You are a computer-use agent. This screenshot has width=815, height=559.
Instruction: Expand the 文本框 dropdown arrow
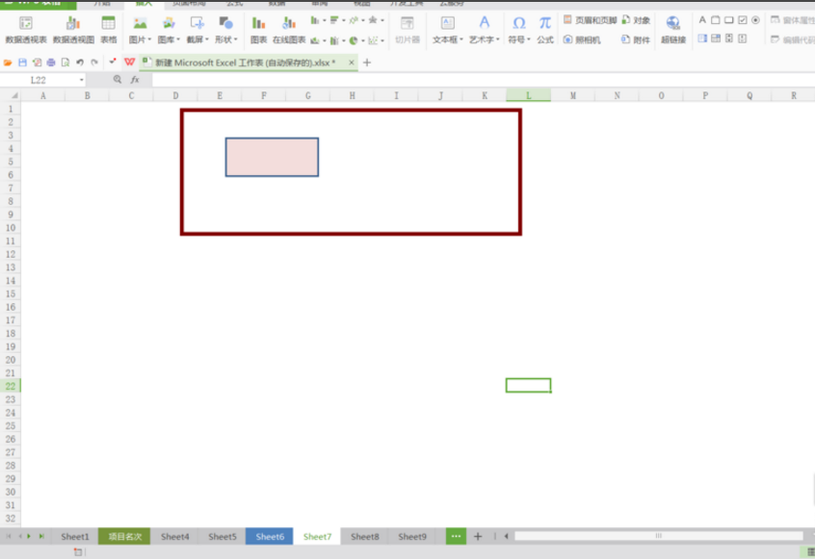coord(461,39)
